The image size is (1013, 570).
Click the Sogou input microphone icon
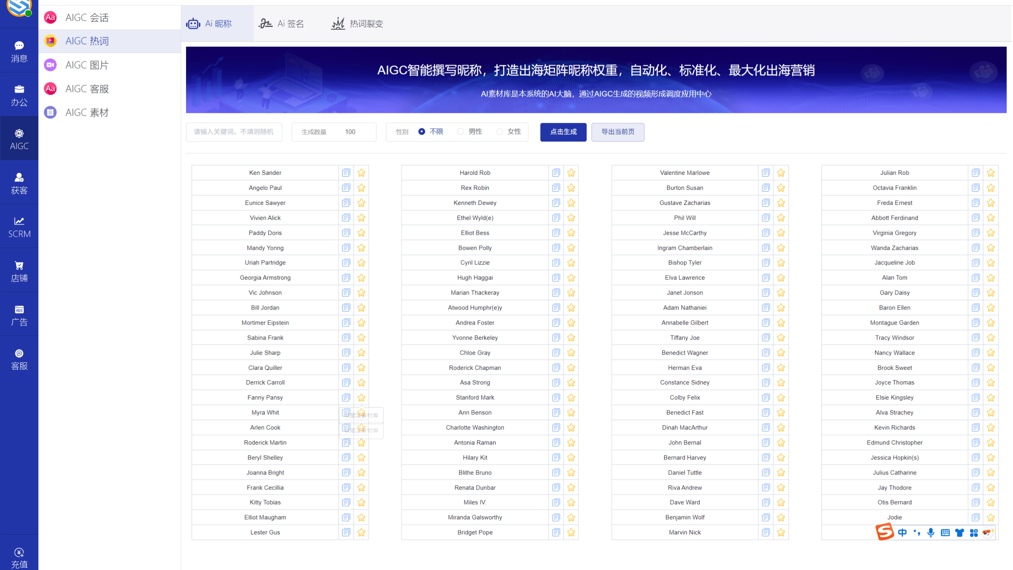[x=930, y=532]
